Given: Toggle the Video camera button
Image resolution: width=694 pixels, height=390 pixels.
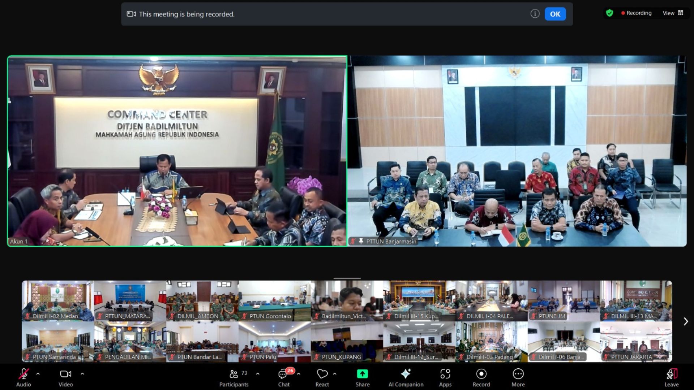Looking at the screenshot, I should click(65, 374).
